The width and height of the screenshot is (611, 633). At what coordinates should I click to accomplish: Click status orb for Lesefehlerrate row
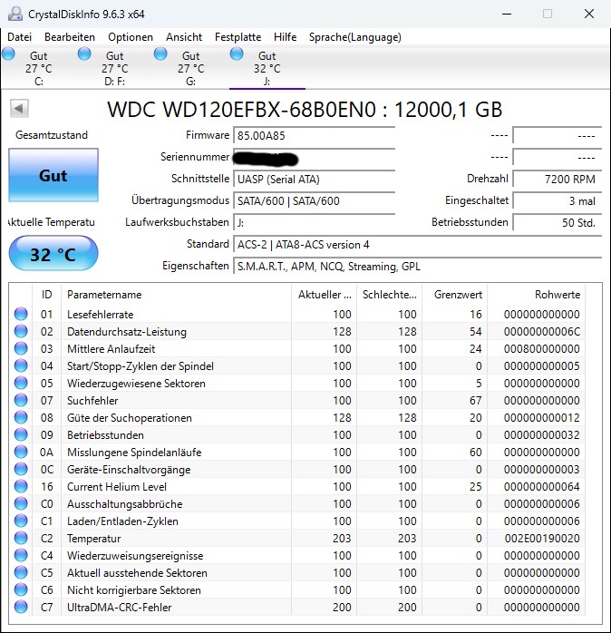coord(21,314)
